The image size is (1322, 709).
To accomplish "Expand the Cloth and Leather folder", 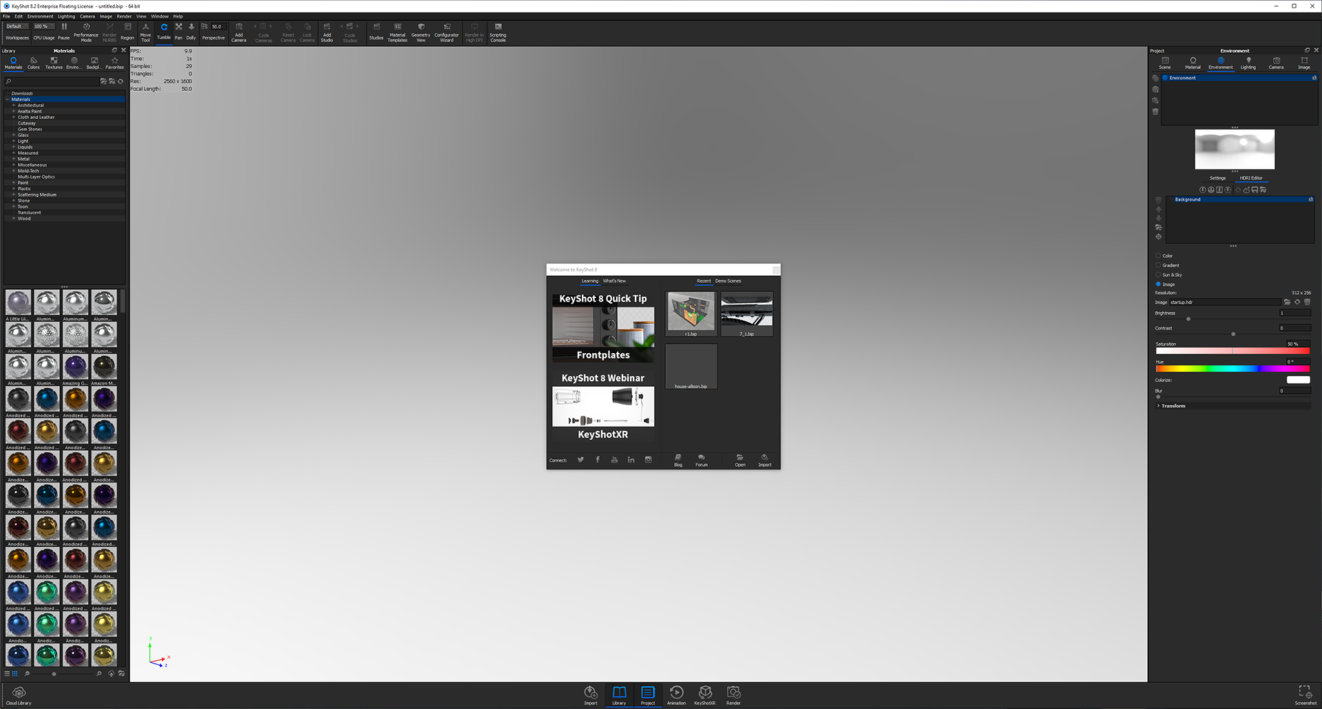I will coord(14,117).
